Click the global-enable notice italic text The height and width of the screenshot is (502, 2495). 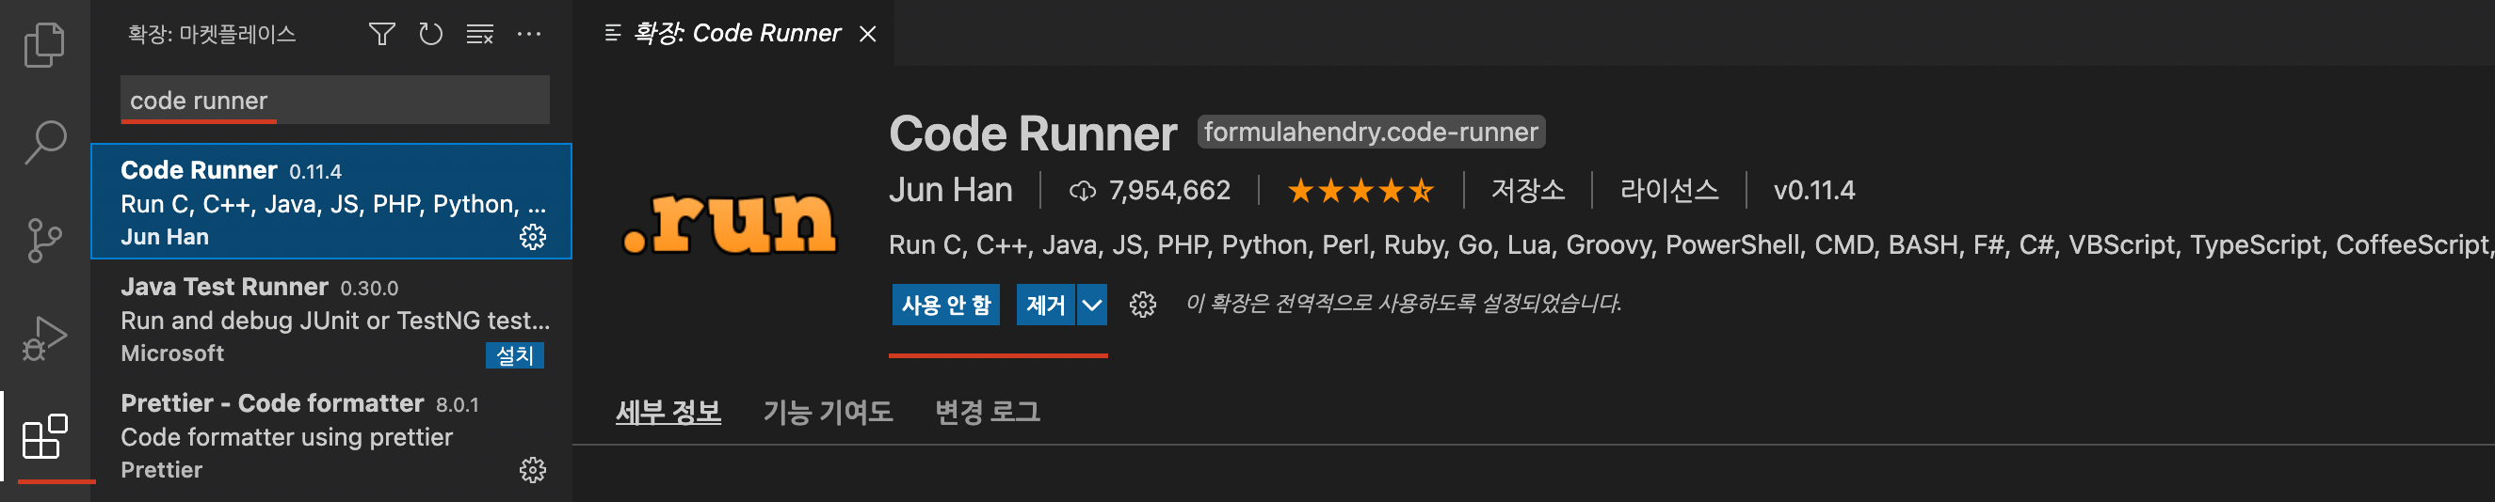(x=1404, y=304)
